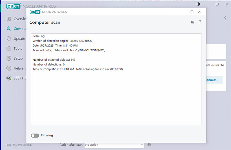This screenshot has width=231, height=150.
Task: Minimize the main ESET window
Action: click(208, 4)
